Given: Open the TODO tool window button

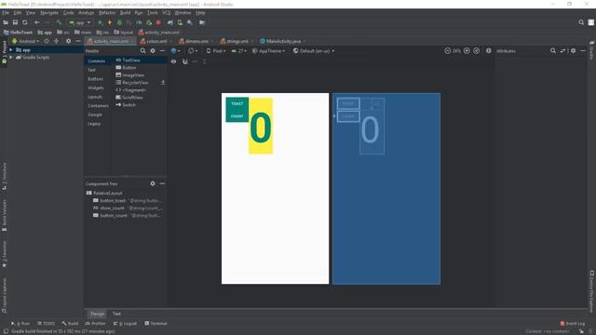Looking at the screenshot, I should tap(47, 324).
